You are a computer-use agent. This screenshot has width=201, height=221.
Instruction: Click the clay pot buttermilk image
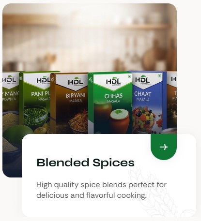[x=120, y=120]
